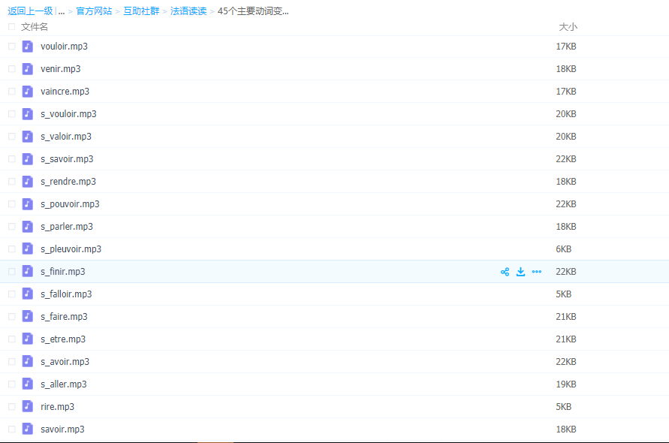Screen dimensions: 669x443
Task: Open the file savoir.mp3
Action: [63, 429]
